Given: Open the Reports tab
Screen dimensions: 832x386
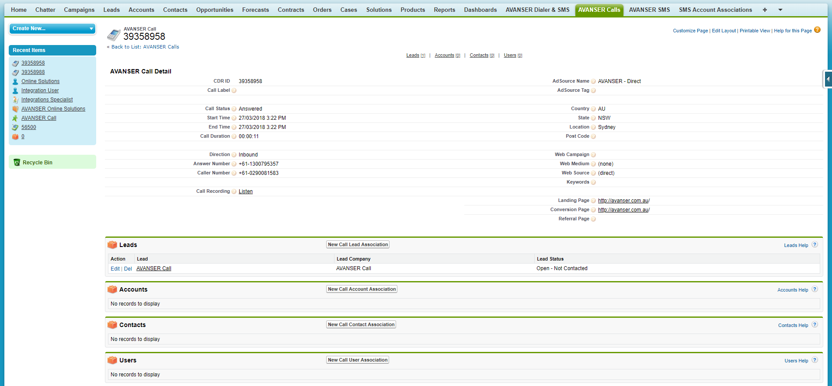Looking at the screenshot, I should 445,10.
